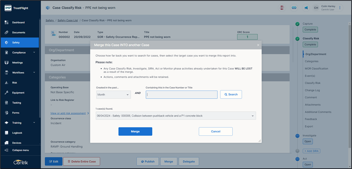Open the announcements megaphone icon
The height and width of the screenshot is (169, 352).
point(306,8)
